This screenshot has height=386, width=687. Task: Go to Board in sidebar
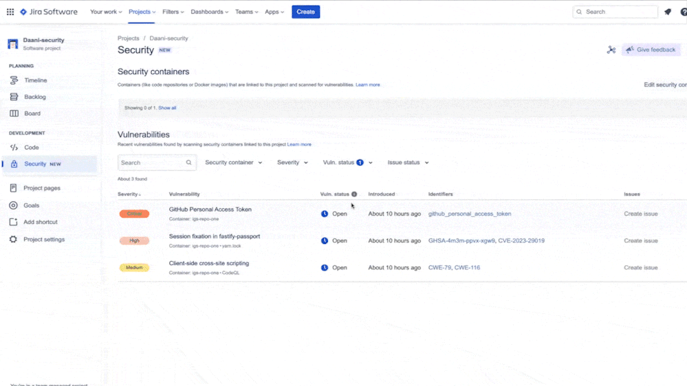[32, 113]
